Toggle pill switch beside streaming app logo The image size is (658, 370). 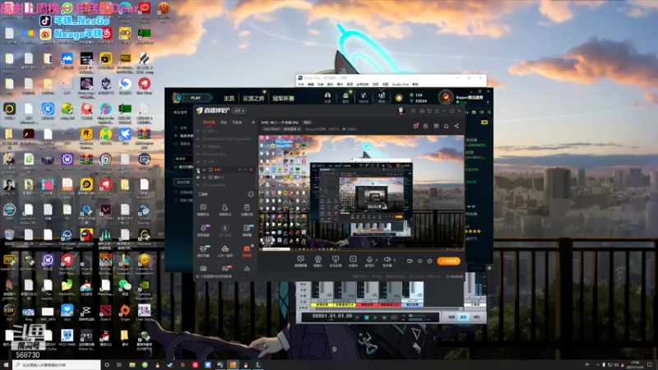click(x=239, y=111)
